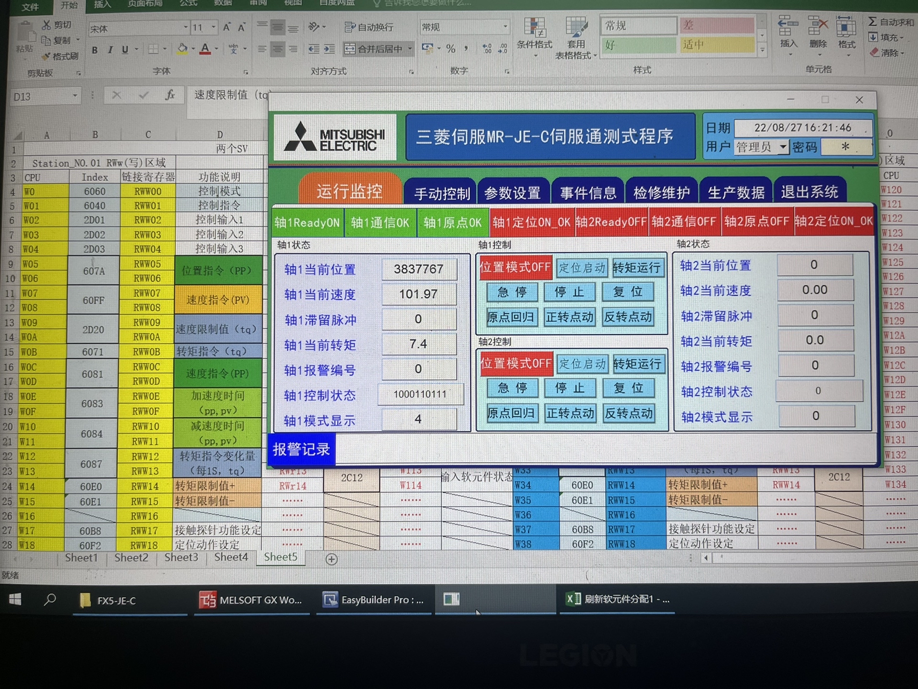Expand the 用户 管理员 dropdown

pos(783,147)
